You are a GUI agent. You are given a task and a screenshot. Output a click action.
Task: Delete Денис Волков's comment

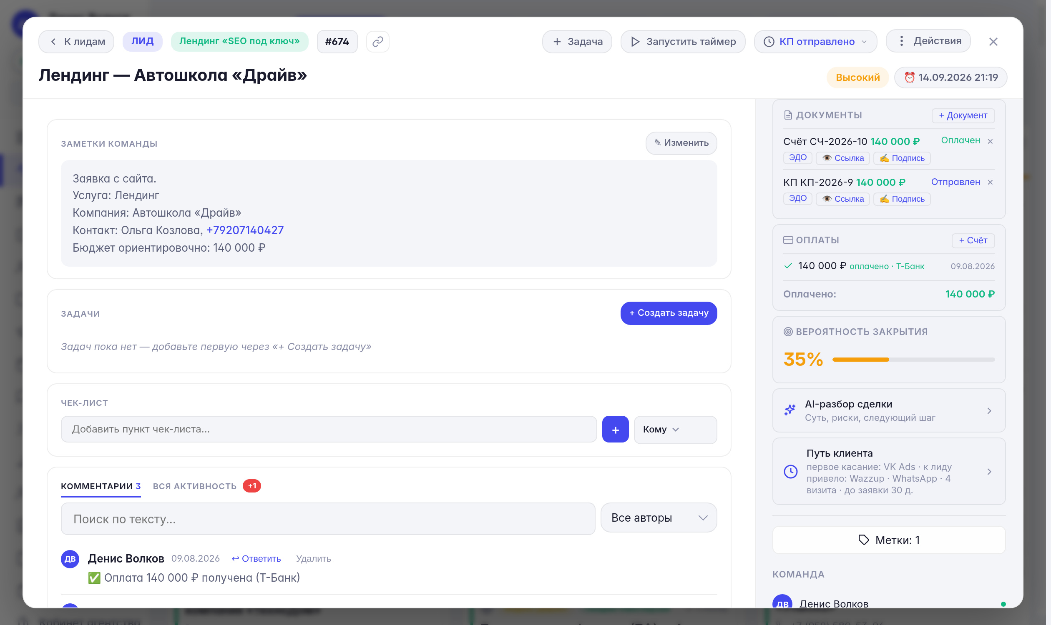[313, 558]
